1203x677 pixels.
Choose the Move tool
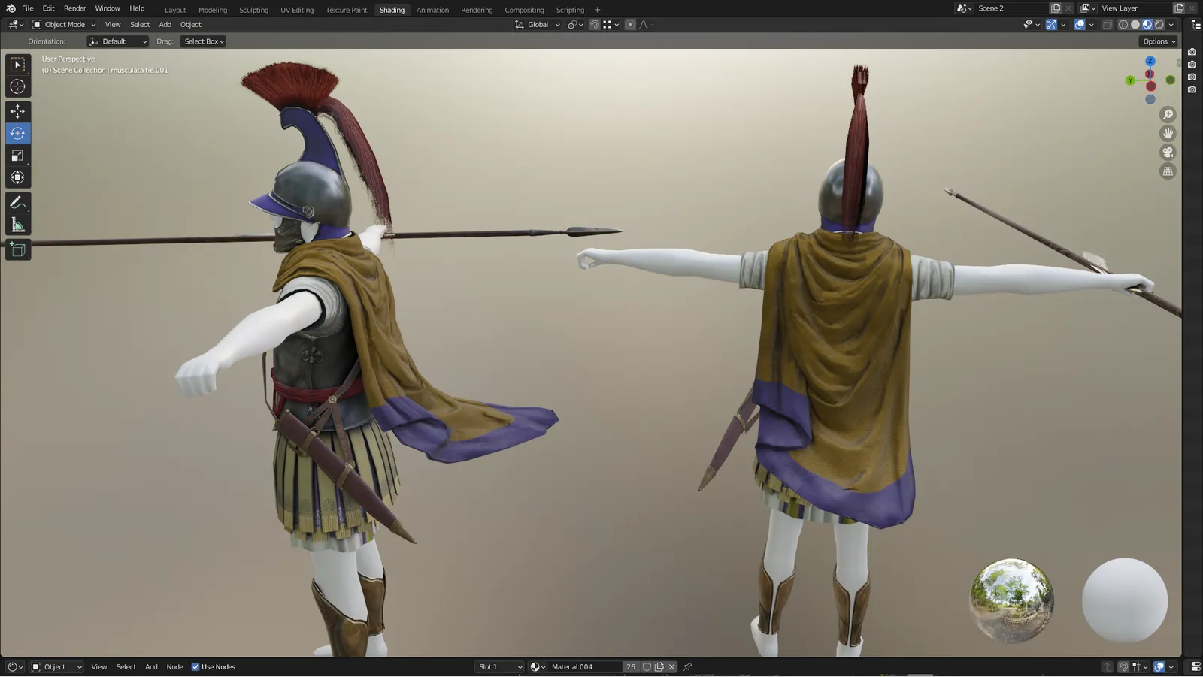pyautogui.click(x=17, y=111)
